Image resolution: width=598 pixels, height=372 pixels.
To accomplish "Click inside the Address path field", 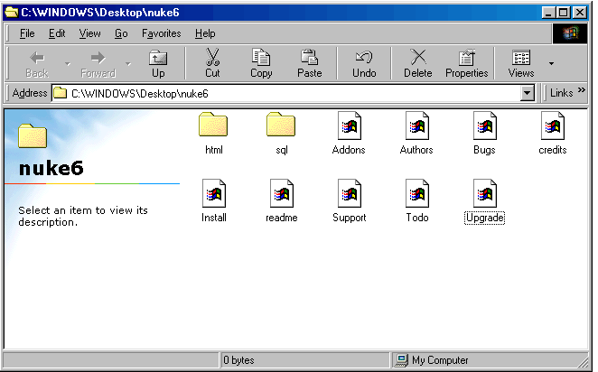I will click(x=289, y=93).
